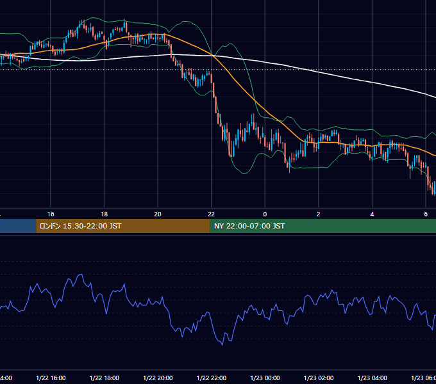Screen dimensions: 436x384
Task: Click the 6 hour label on the price chart axis
Action: pos(426,214)
